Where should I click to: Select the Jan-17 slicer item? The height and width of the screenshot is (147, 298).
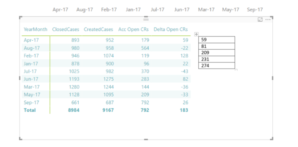[x=133, y=10]
